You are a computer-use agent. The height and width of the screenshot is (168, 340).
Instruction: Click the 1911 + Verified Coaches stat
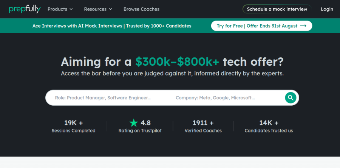pyautogui.click(x=203, y=126)
